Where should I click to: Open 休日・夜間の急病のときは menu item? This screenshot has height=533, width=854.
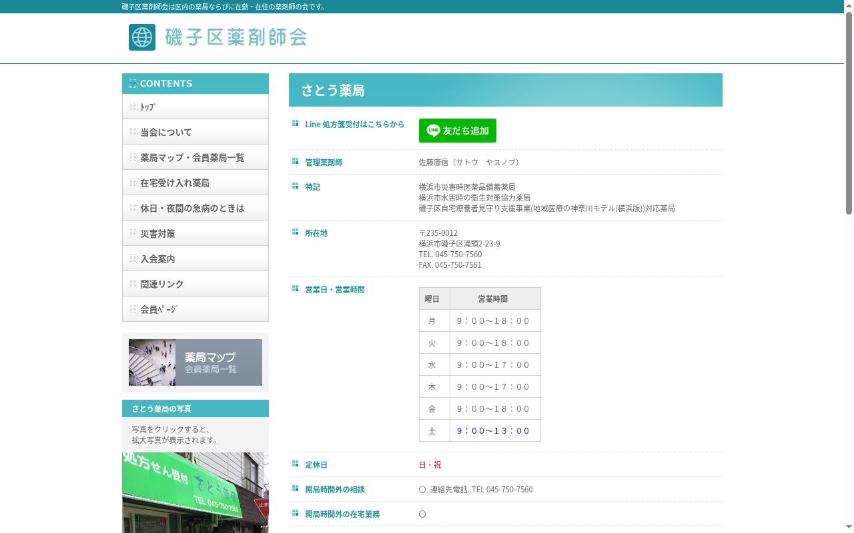point(195,208)
